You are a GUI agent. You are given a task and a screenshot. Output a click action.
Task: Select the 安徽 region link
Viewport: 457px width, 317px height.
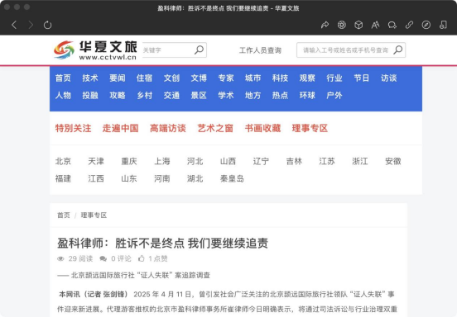click(393, 161)
